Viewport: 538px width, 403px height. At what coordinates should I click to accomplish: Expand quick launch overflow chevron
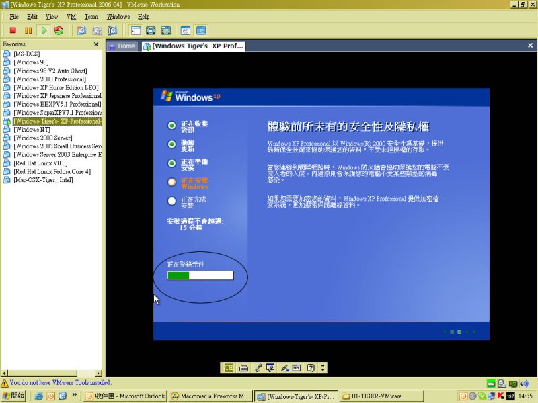(74, 395)
